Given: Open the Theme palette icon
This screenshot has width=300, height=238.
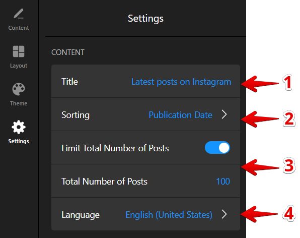Looking at the screenshot, I should [x=19, y=89].
